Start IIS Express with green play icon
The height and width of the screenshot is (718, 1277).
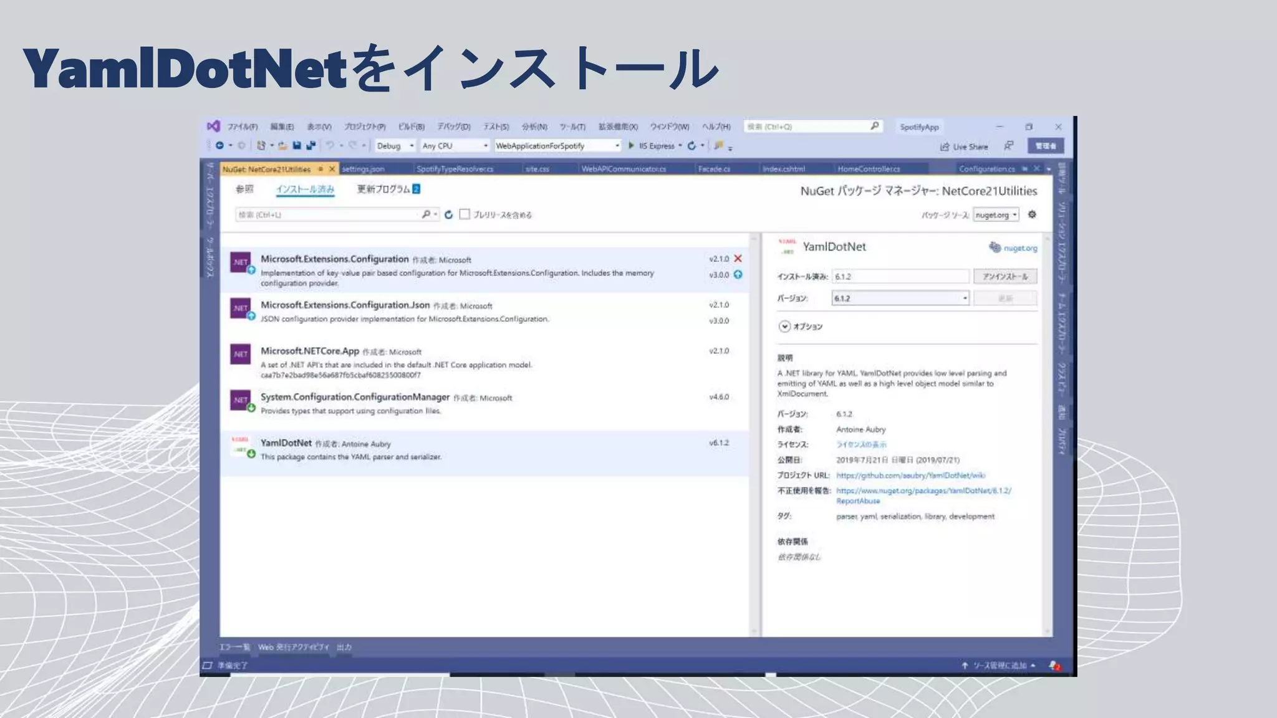click(x=631, y=146)
